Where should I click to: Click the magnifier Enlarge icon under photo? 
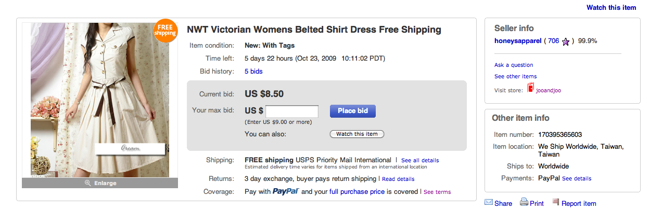coord(87,183)
